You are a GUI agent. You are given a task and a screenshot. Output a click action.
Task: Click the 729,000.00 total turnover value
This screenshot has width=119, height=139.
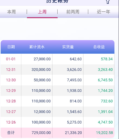click(41, 133)
